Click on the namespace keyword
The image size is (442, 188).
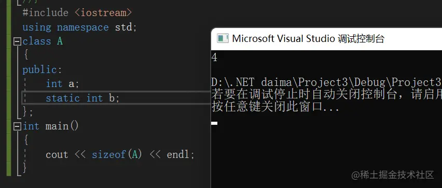tap(82, 27)
